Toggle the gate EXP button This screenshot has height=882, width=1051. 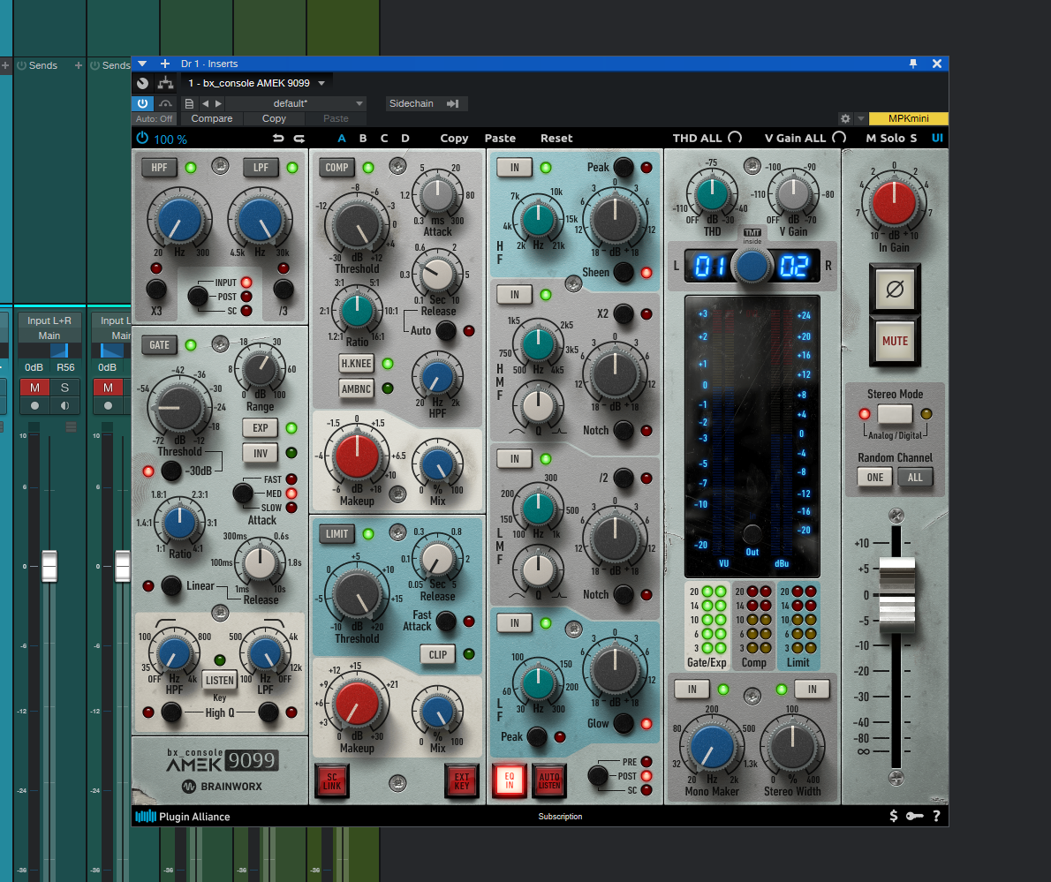coord(260,428)
